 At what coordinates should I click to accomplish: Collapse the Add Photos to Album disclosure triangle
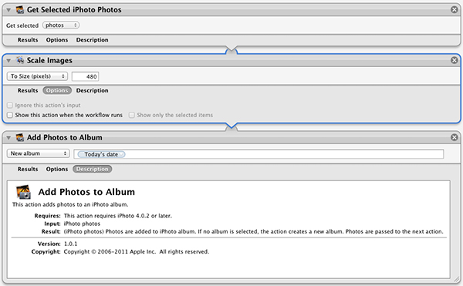pyautogui.click(x=8, y=138)
